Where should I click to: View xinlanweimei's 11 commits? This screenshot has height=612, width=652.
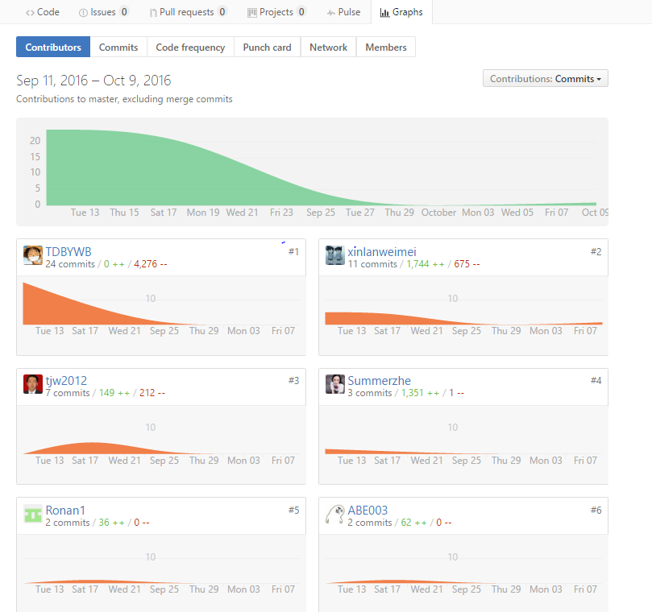pos(372,264)
